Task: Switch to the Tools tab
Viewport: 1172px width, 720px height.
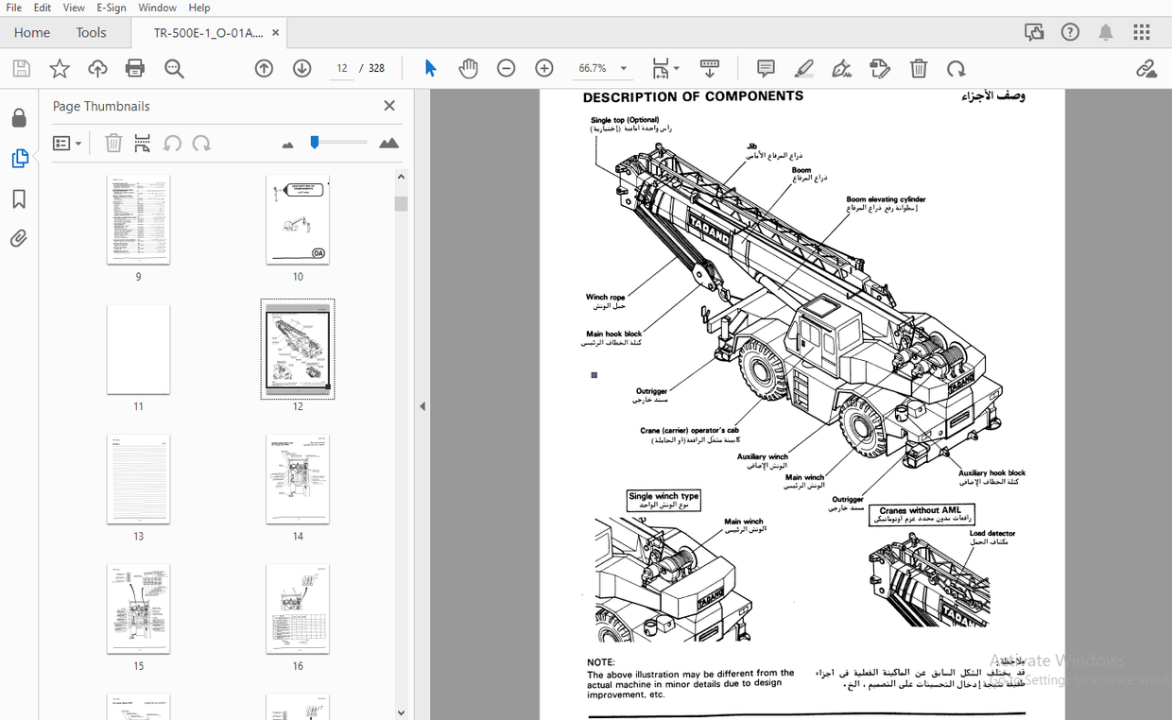Action: tap(91, 32)
